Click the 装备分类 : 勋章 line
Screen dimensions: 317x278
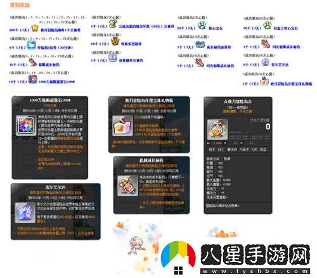[218, 159]
